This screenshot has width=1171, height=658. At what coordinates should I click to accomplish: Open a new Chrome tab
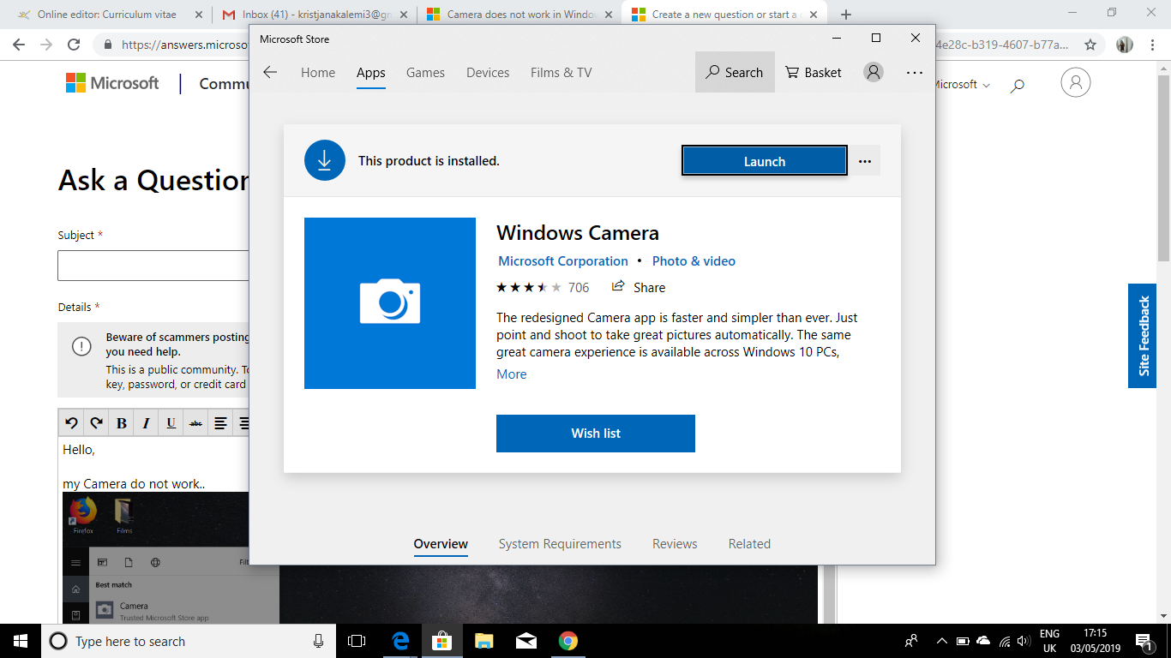click(846, 15)
